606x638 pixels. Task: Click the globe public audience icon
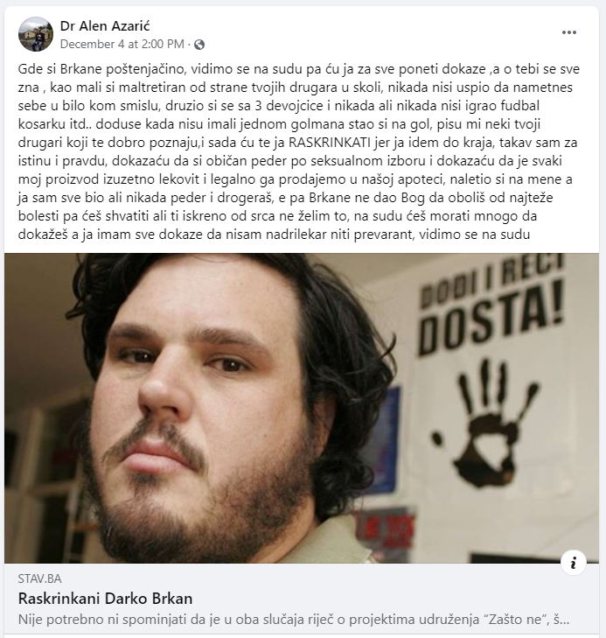(x=199, y=45)
